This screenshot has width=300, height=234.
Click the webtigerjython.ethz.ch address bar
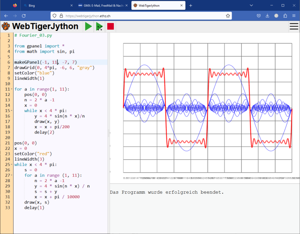(143, 16)
